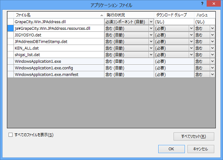Click the ダウンロード グループ column header
This screenshot has height=160, width=223.
click(x=174, y=15)
